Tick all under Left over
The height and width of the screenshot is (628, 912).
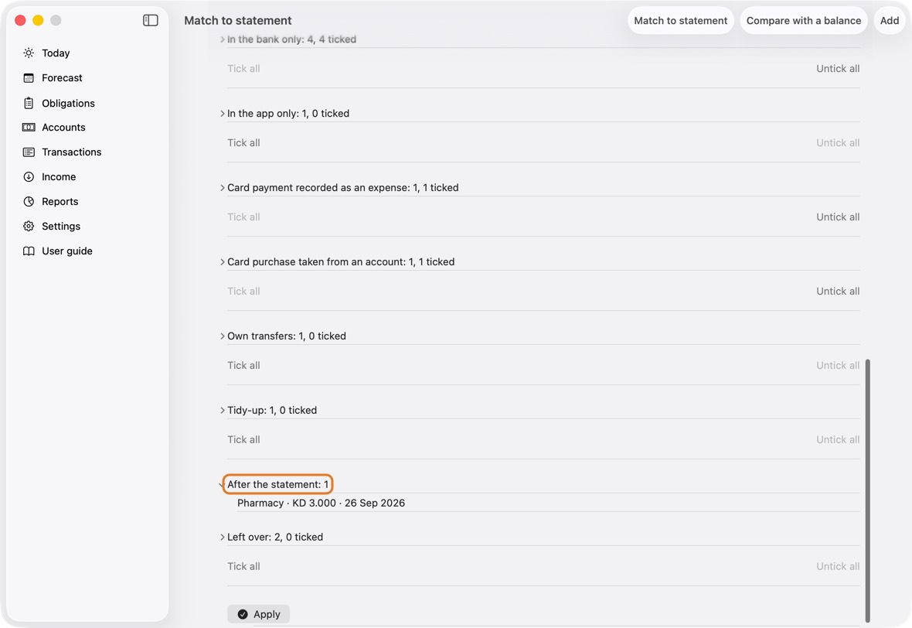tap(243, 566)
